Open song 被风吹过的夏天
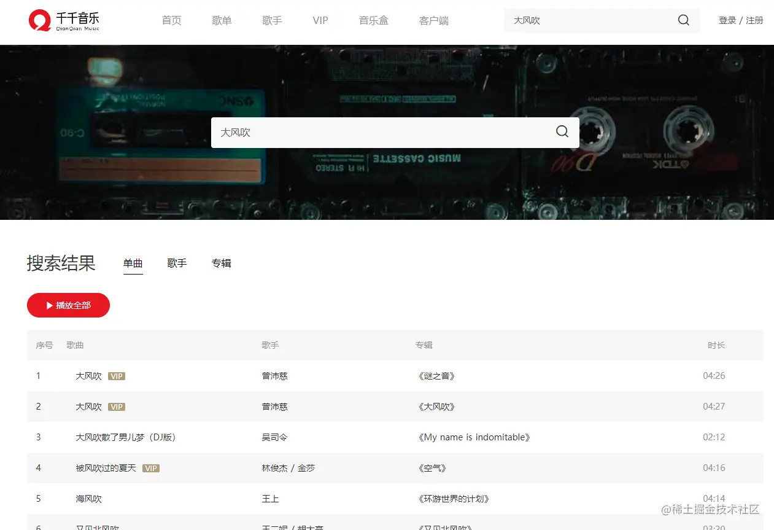The width and height of the screenshot is (774, 530). pos(106,468)
